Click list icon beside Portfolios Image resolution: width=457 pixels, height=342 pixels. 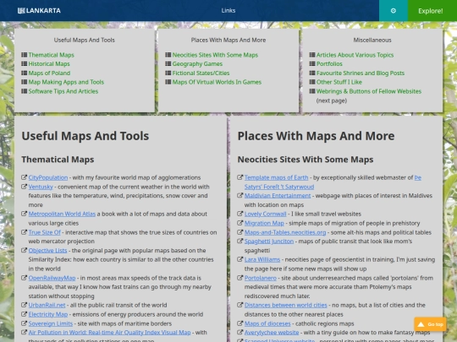click(312, 63)
